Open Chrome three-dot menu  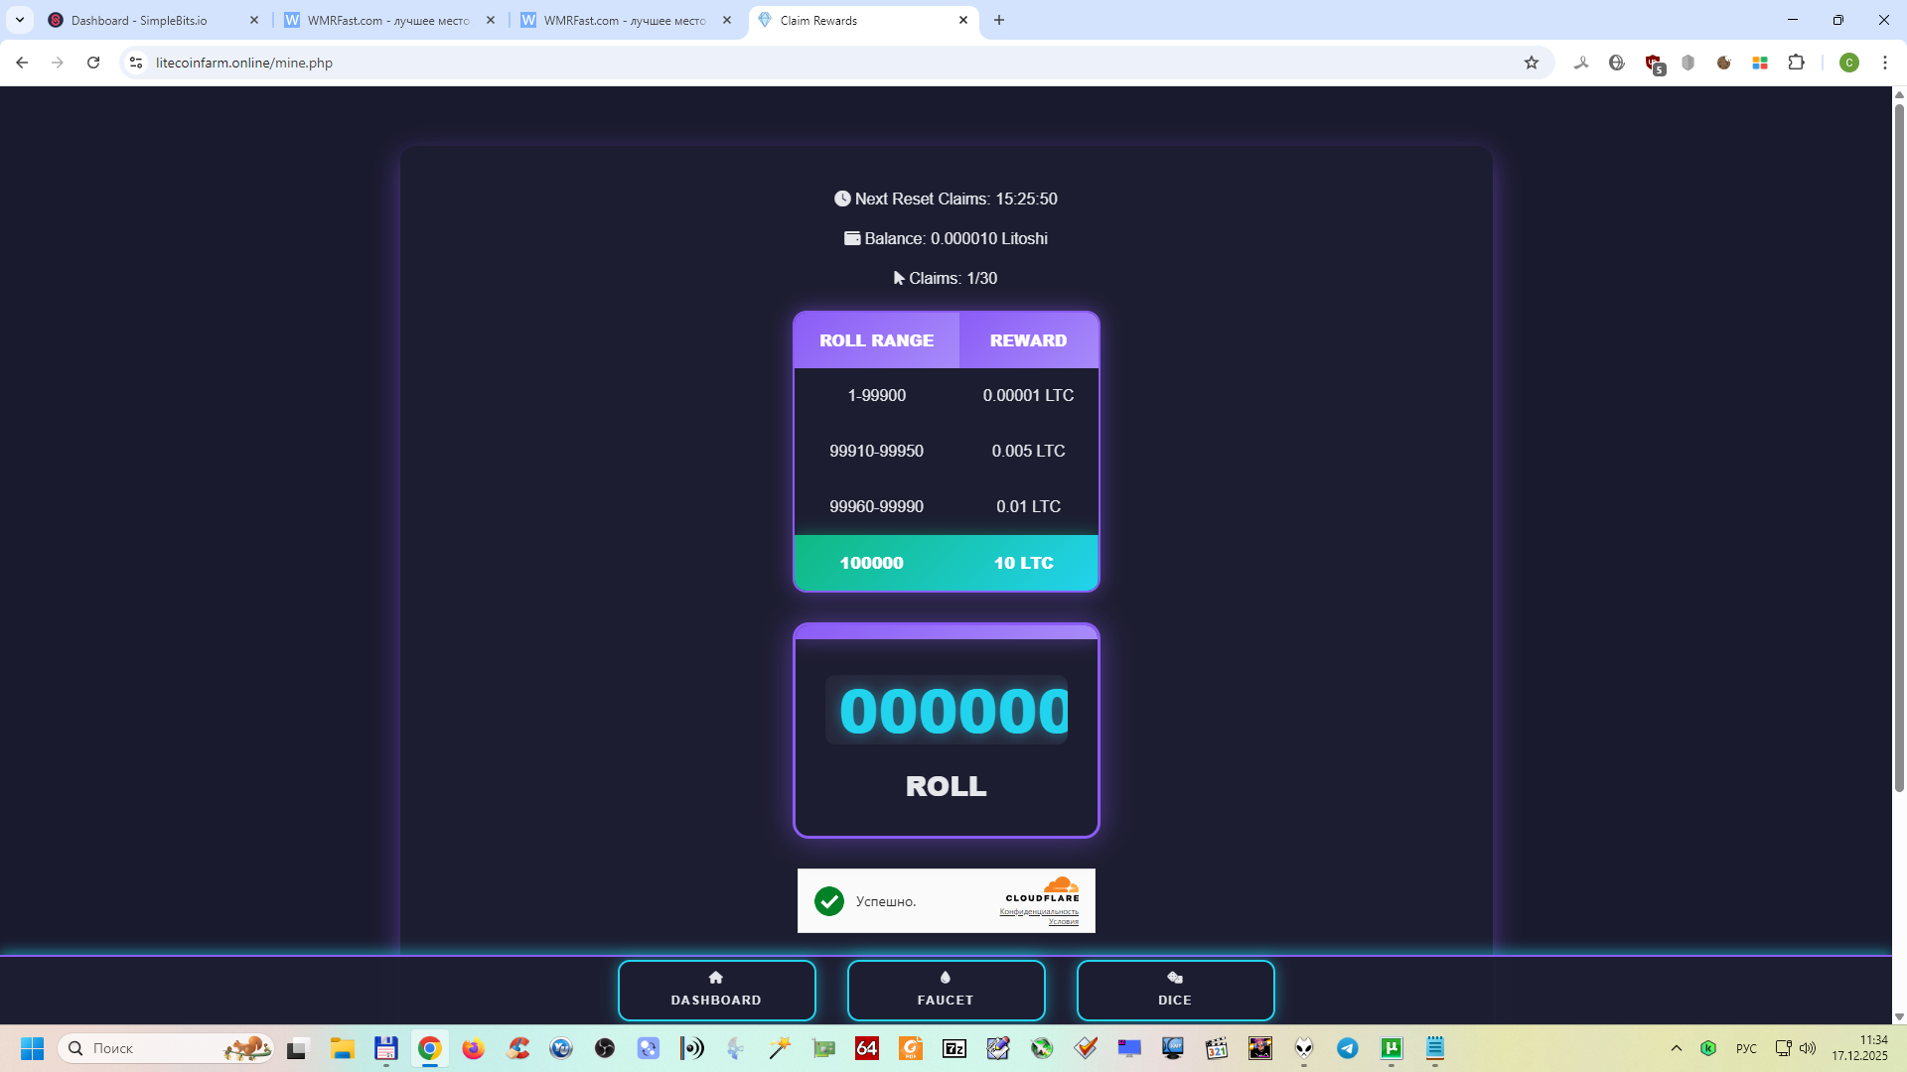pos(1884,63)
